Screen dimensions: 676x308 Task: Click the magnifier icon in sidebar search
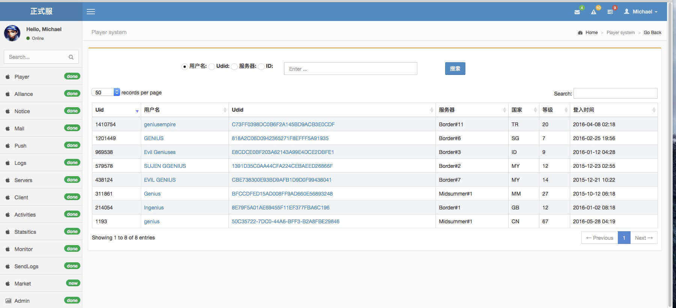tap(71, 57)
